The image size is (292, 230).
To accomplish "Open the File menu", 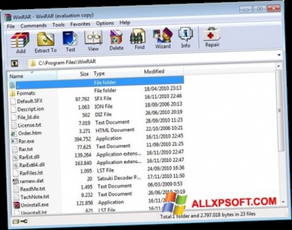I will (11, 26).
